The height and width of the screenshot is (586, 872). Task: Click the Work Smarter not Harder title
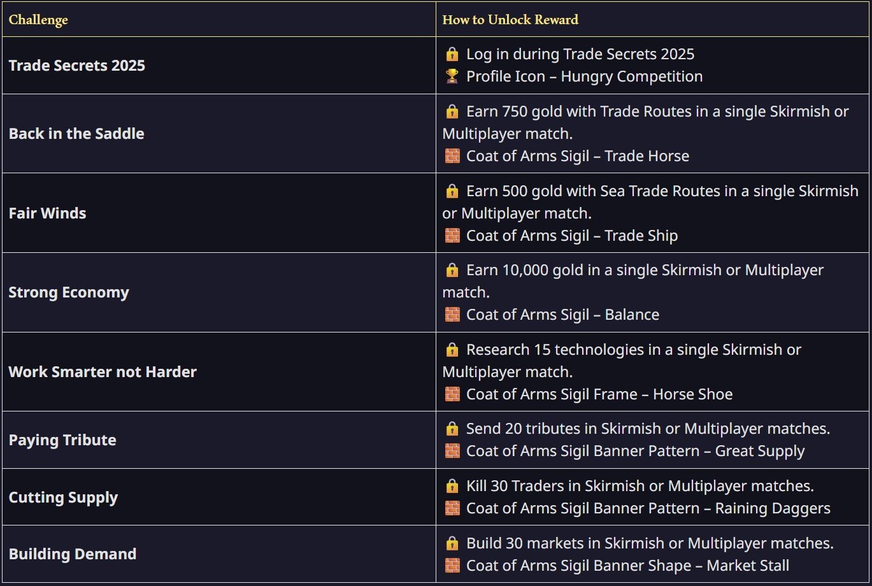[103, 372]
